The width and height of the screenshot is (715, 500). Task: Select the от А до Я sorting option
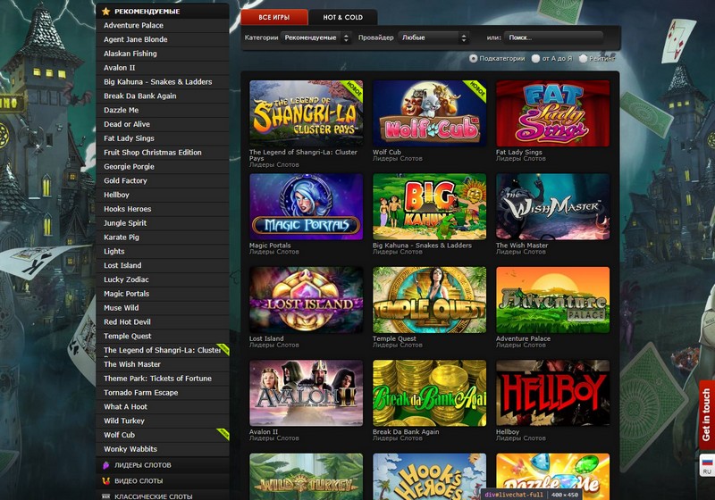tap(535, 58)
